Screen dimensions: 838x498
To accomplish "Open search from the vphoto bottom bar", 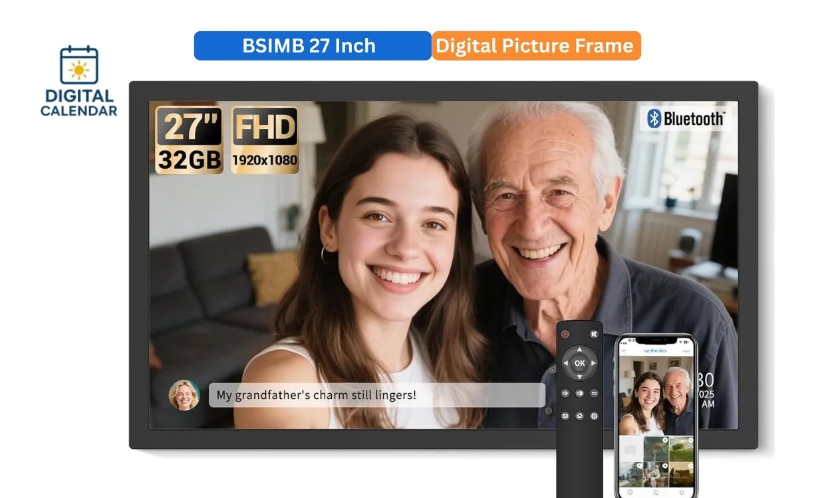I will pyautogui.click(x=656, y=492).
